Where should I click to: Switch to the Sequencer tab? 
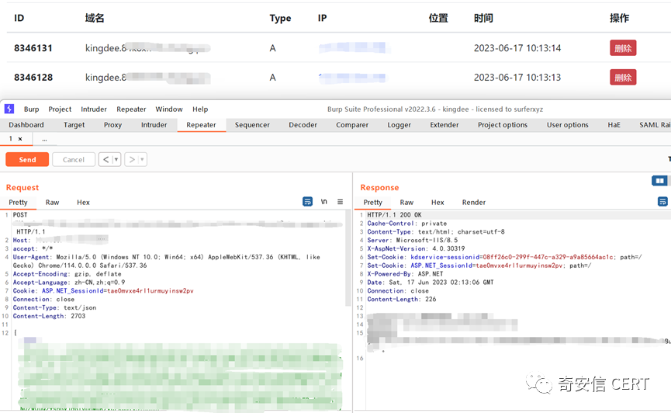coord(252,125)
